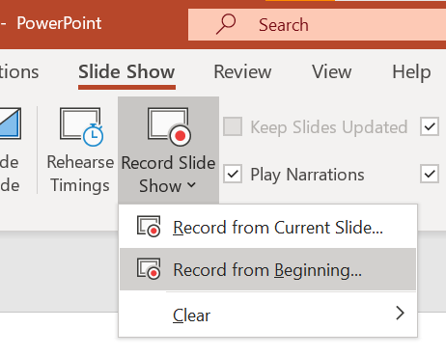This screenshot has height=356, width=446.
Task: Click the Keep Slides Updated label
Action: point(329,127)
